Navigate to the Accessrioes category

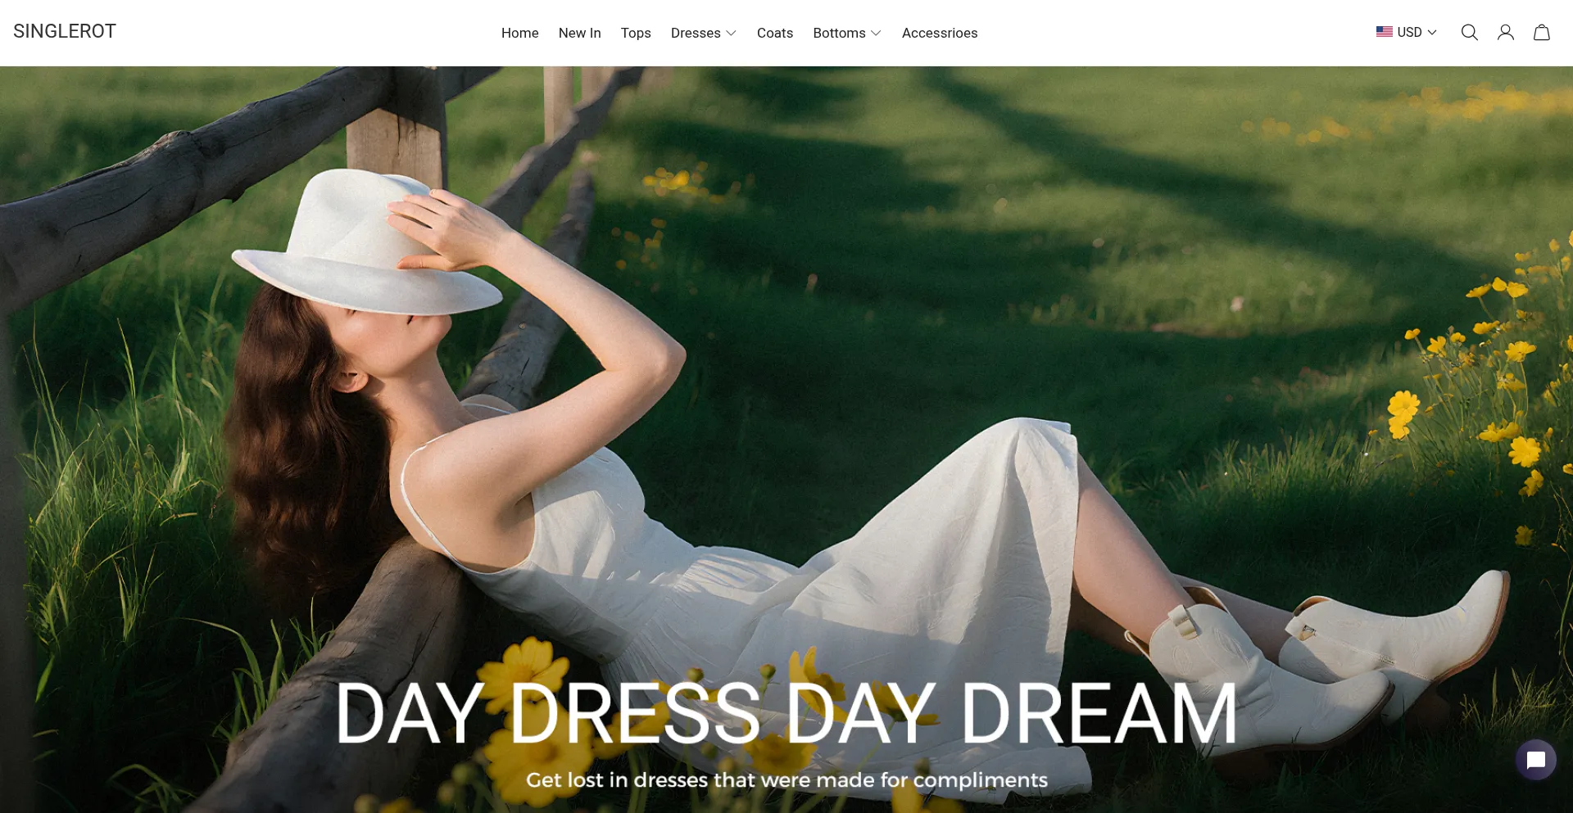(939, 34)
